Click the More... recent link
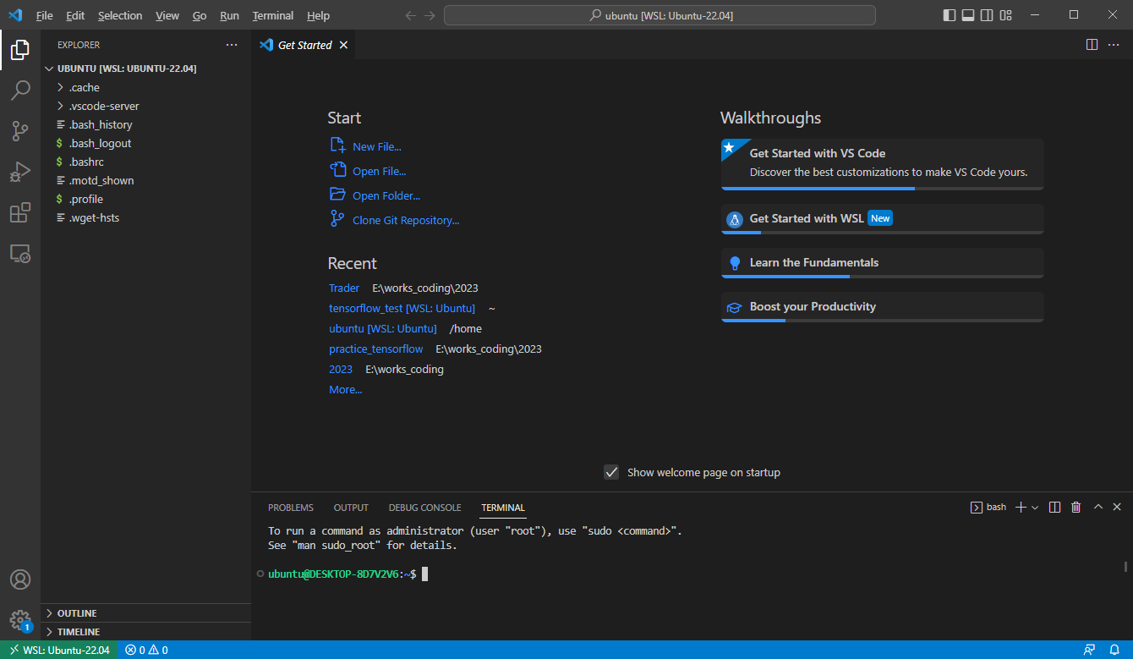The height and width of the screenshot is (659, 1133). [345, 390]
